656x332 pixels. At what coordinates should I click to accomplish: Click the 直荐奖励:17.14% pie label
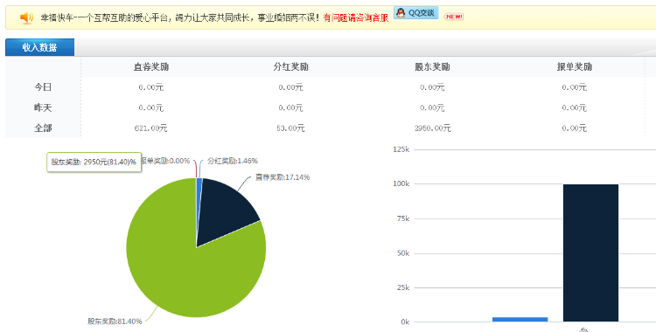[283, 177]
